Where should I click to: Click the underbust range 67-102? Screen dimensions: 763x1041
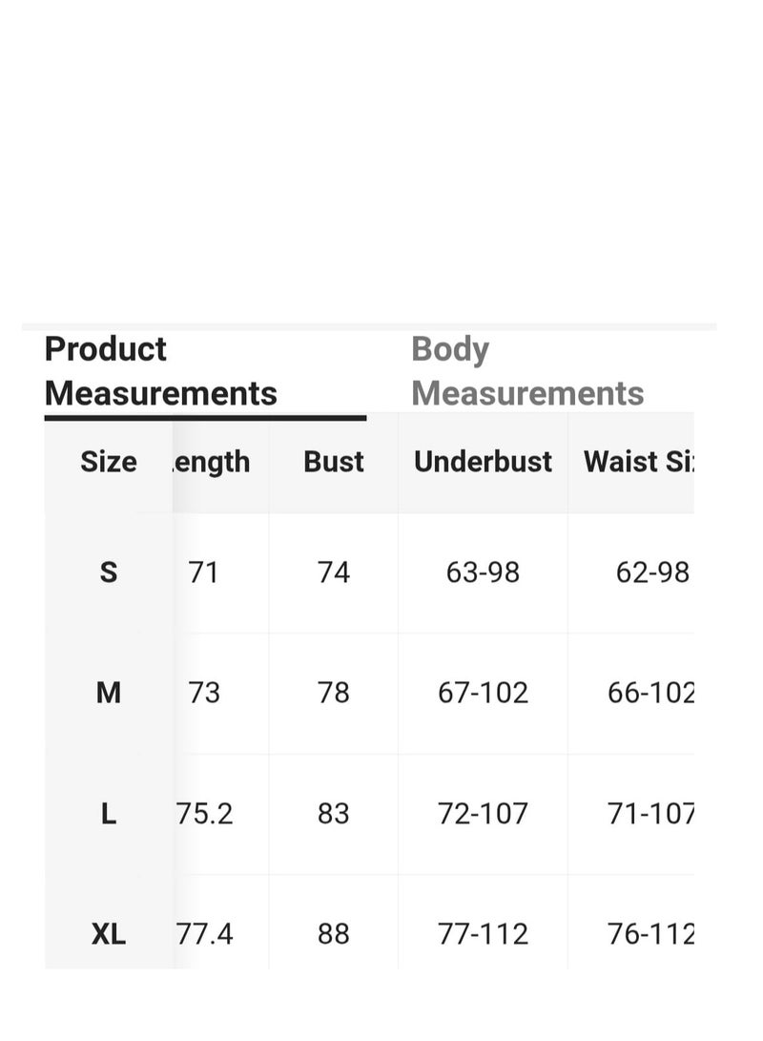483,693
